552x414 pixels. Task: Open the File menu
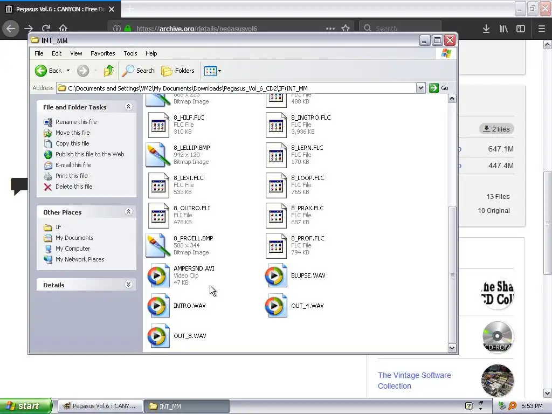pos(39,53)
